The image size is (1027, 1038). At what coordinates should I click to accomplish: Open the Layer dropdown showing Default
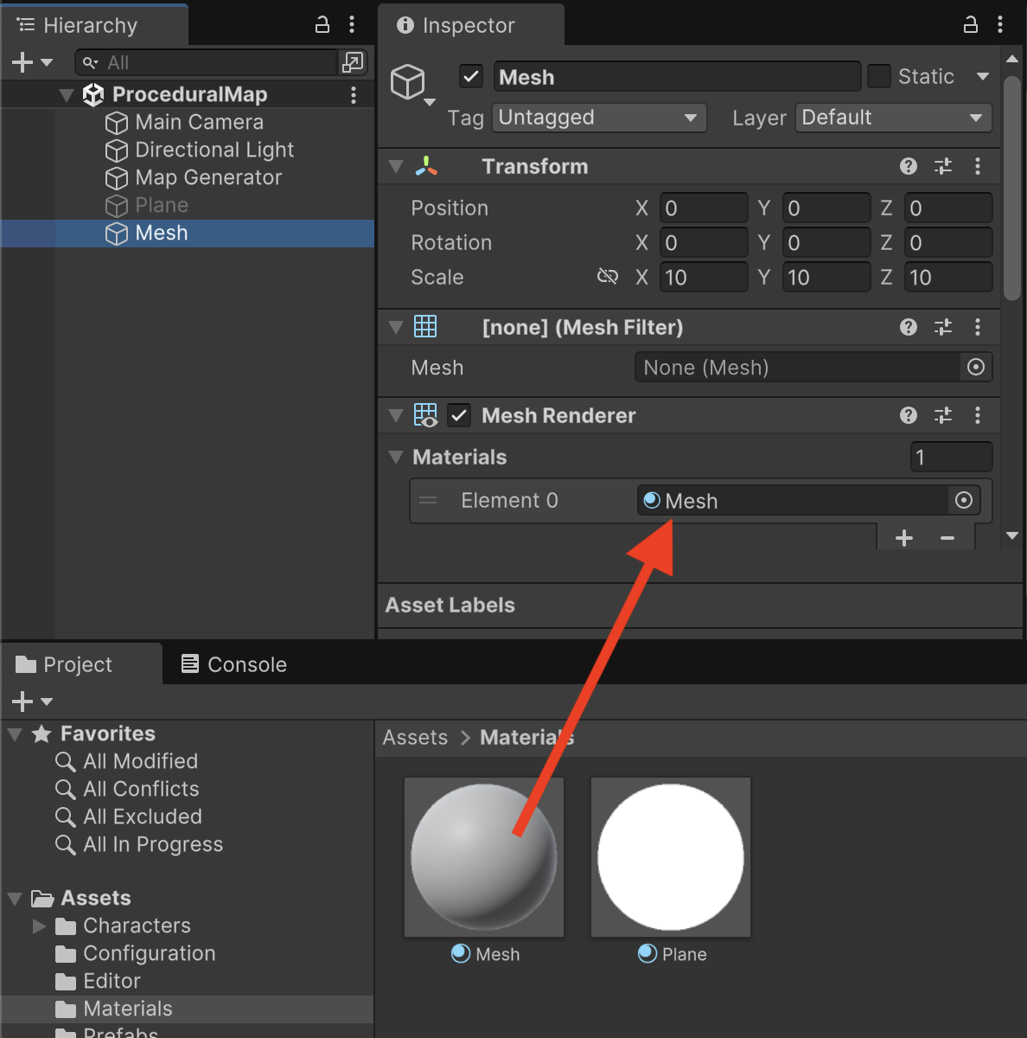coord(892,118)
